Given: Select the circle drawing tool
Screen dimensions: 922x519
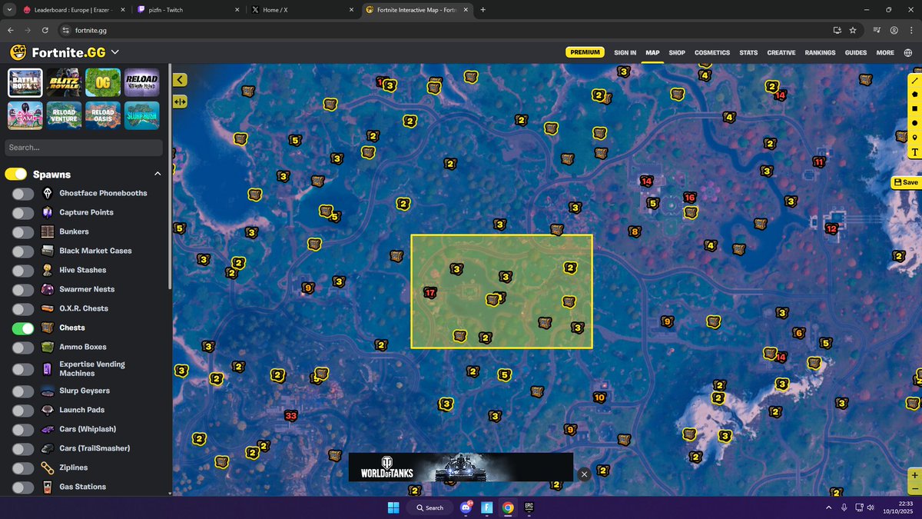Looking at the screenshot, I should 914,123.
